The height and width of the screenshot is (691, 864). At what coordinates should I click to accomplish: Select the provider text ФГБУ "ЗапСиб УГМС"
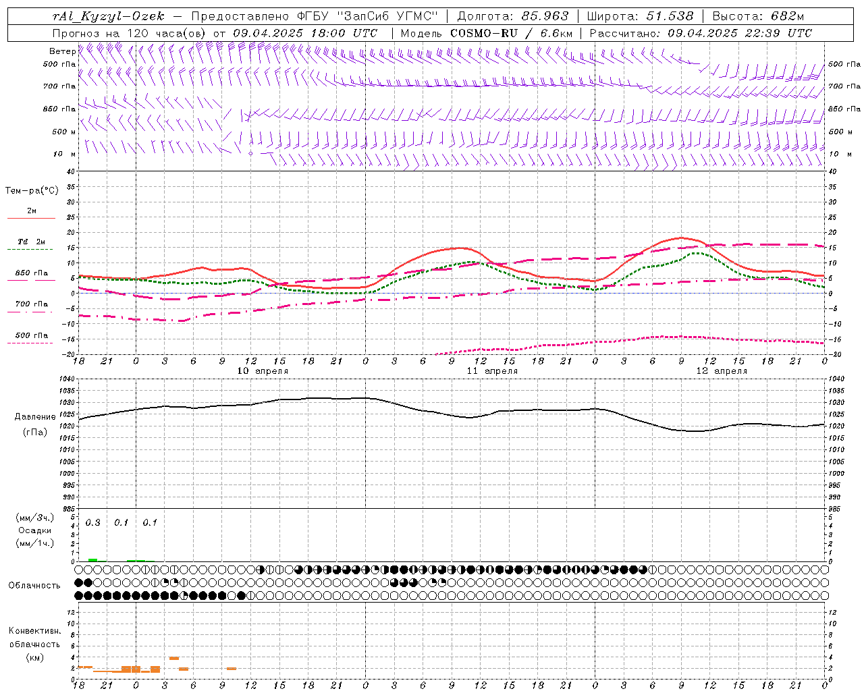click(x=368, y=16)
